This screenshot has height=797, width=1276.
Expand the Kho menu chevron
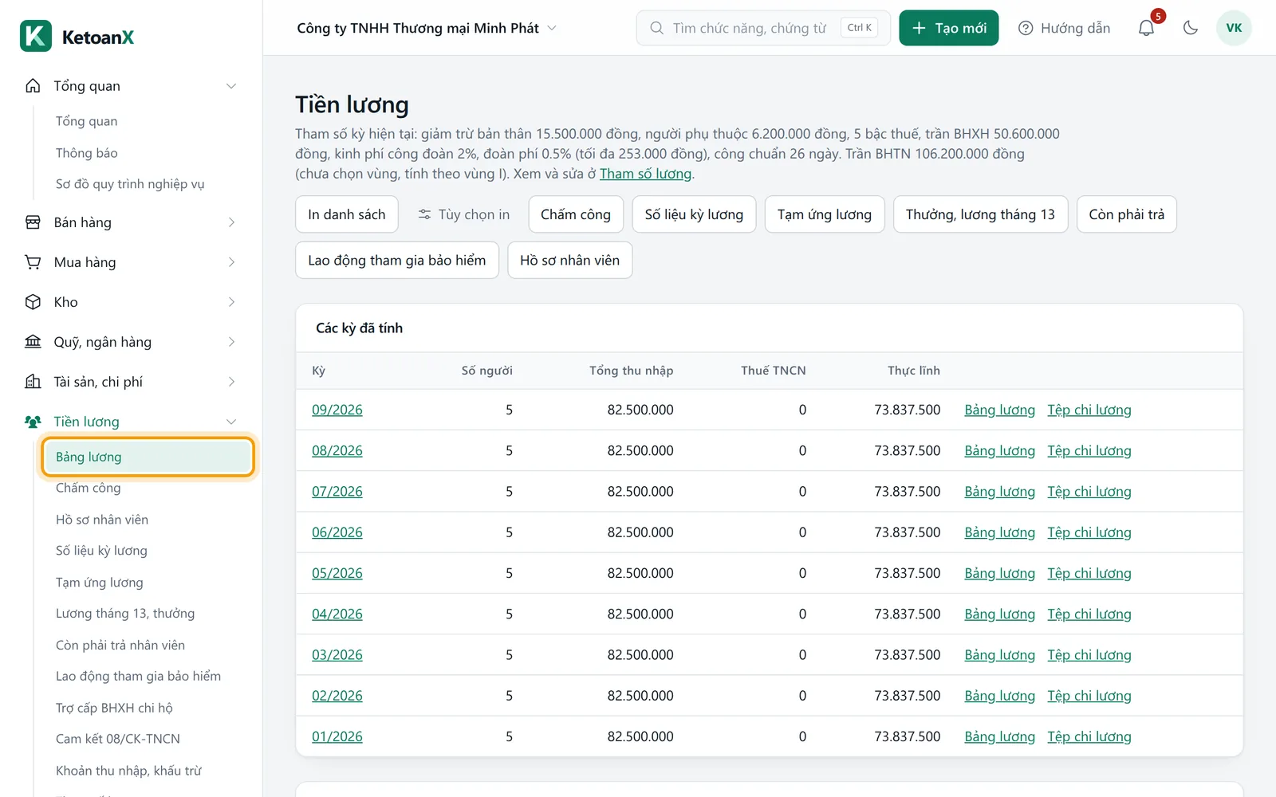(231, 302)
